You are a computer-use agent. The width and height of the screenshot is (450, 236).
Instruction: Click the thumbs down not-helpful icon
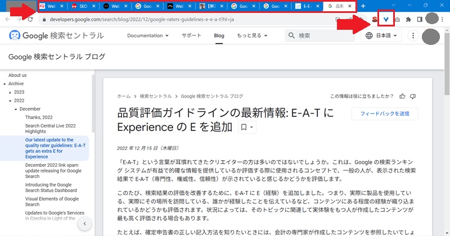pyautogui.click(x=413, y=96)
